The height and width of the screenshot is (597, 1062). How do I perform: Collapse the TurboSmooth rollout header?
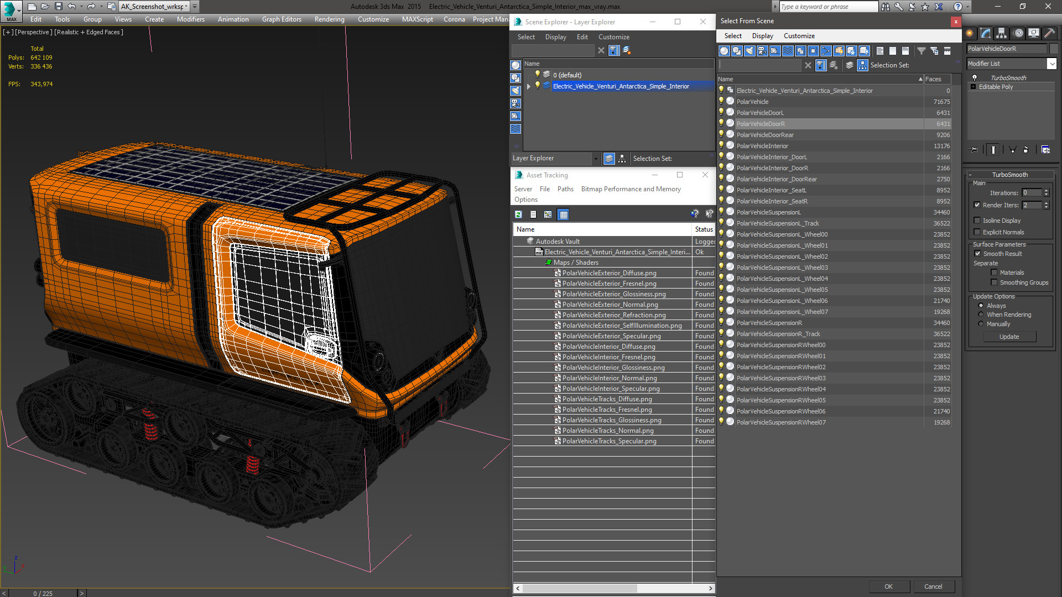[1009, 175]
